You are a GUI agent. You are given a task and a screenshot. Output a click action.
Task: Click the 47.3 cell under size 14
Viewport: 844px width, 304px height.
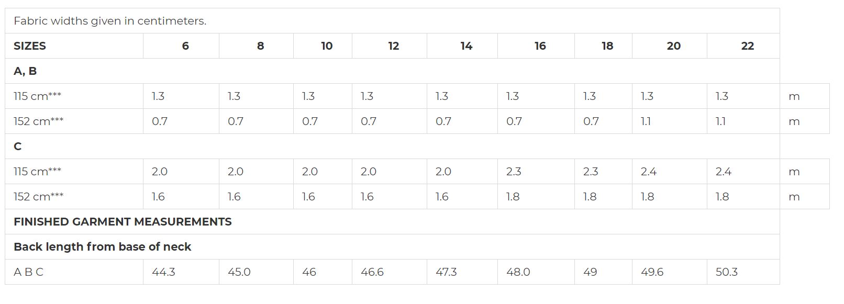point(462,272)
